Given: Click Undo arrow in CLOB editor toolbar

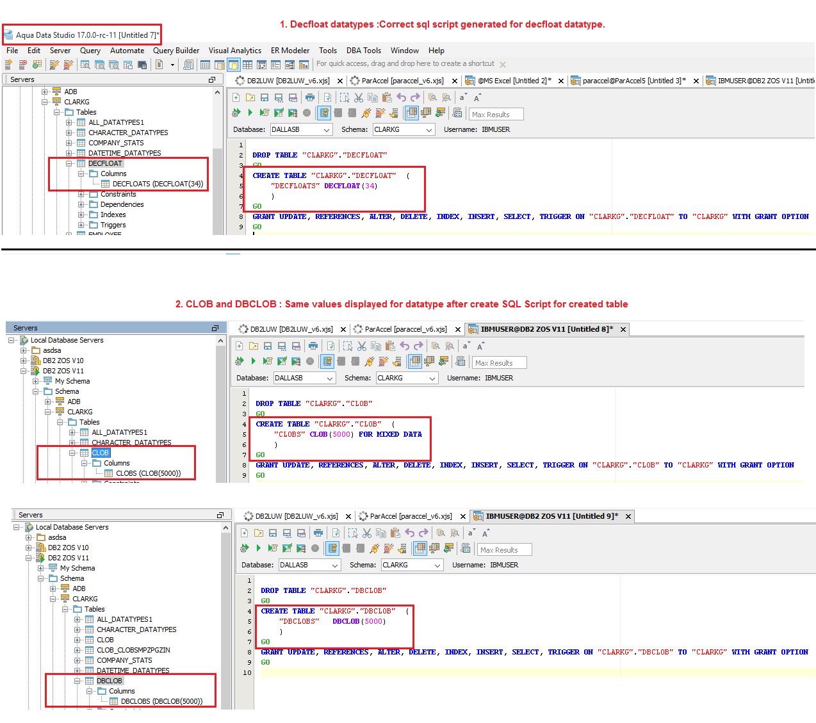Looking at the screenshot, I should [404, 346].
